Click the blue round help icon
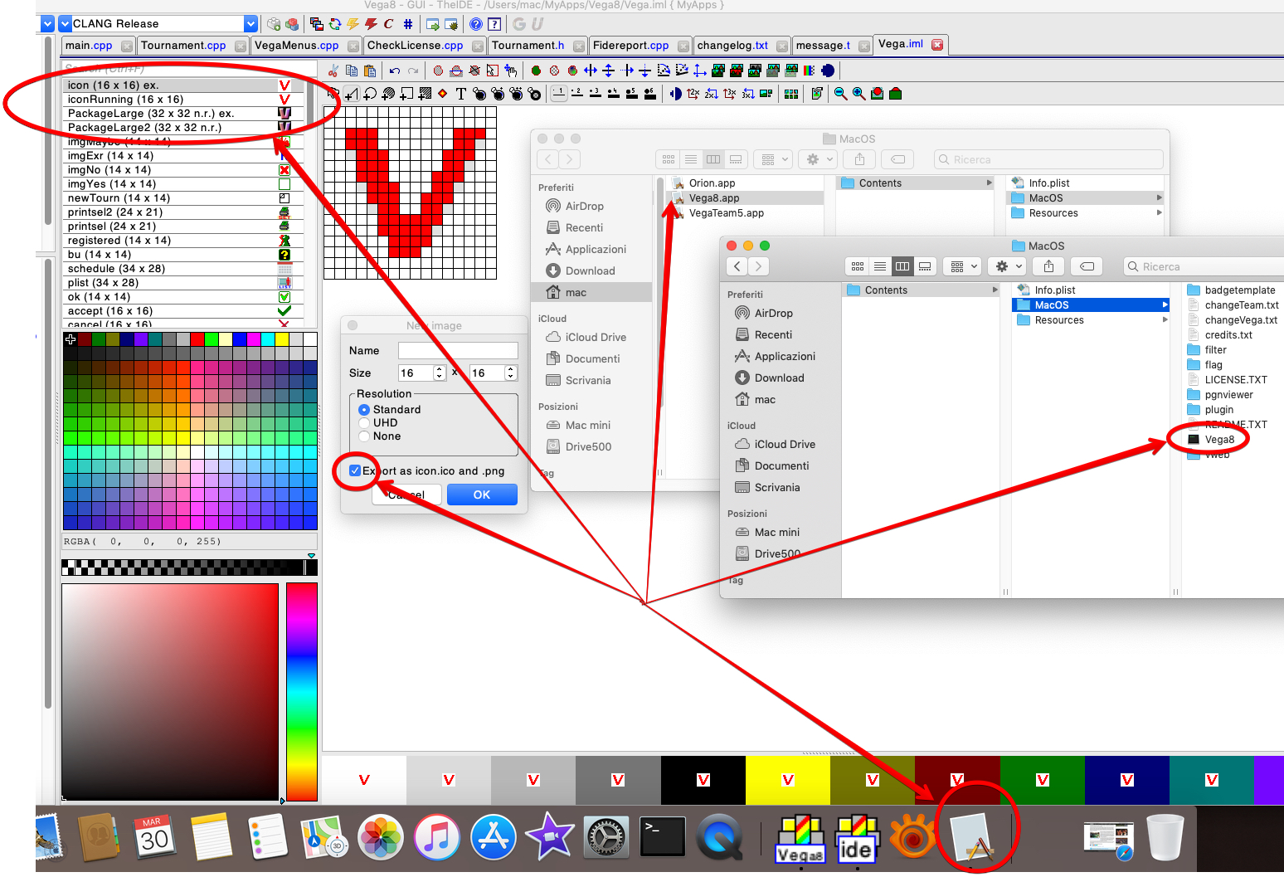Screen dimensions: 1284x877 pos(475,24)
